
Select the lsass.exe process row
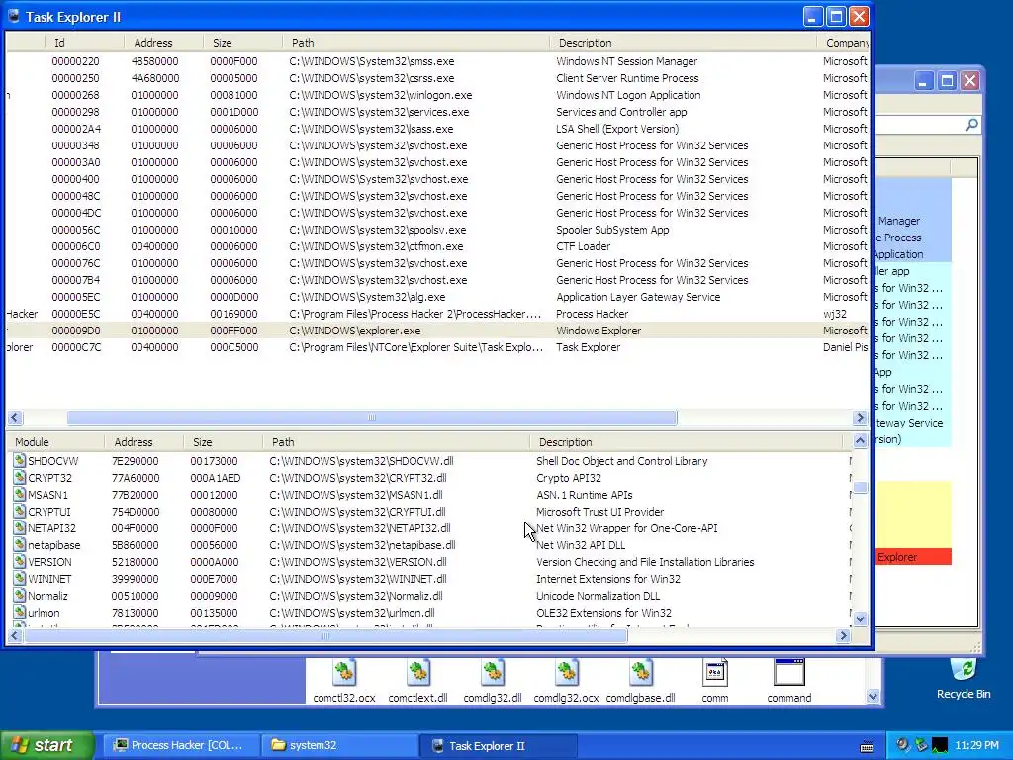pos(437,129)
